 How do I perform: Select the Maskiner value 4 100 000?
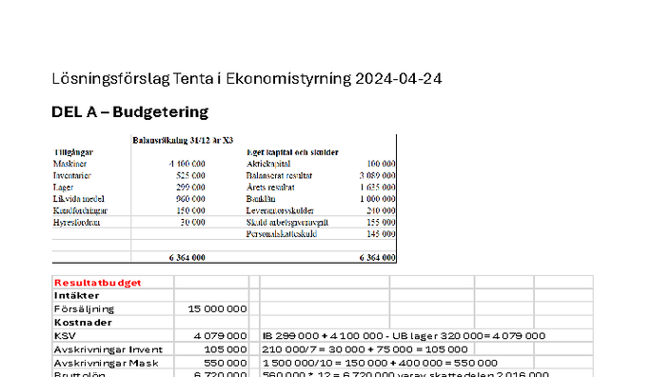tap(187, 164)
